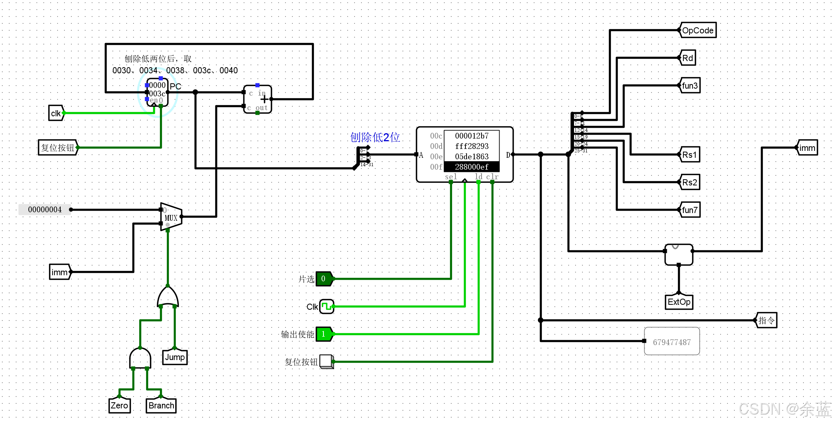Select the highlighted 288000ef ROM row
Viewport: 833px width, 423px height.
tap(472, 167)
